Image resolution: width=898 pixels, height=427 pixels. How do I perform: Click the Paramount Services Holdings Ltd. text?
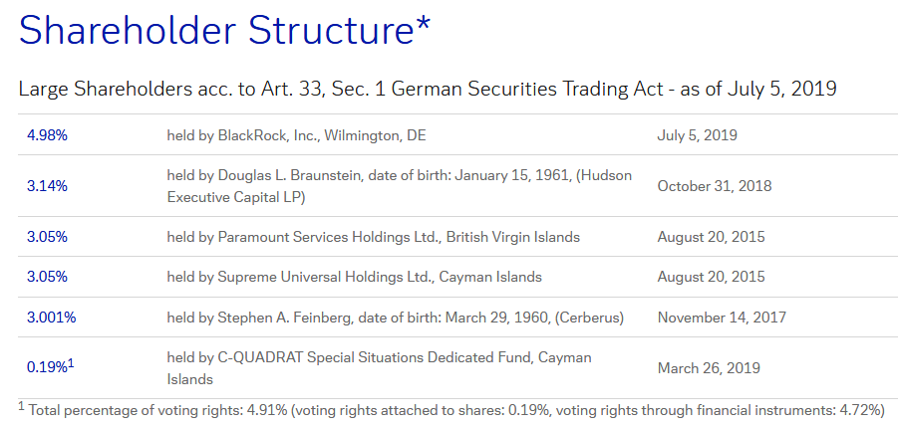[x=374, y=237]
